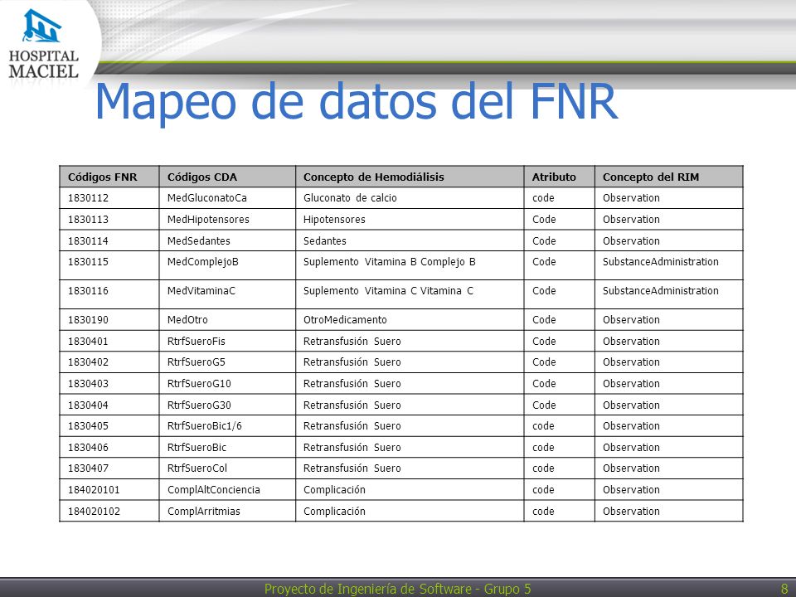Image resolution: width=796 pixels, height=597 pixels.
Task: Click the "MedComplejoB" cell
Action: point(227,265)
